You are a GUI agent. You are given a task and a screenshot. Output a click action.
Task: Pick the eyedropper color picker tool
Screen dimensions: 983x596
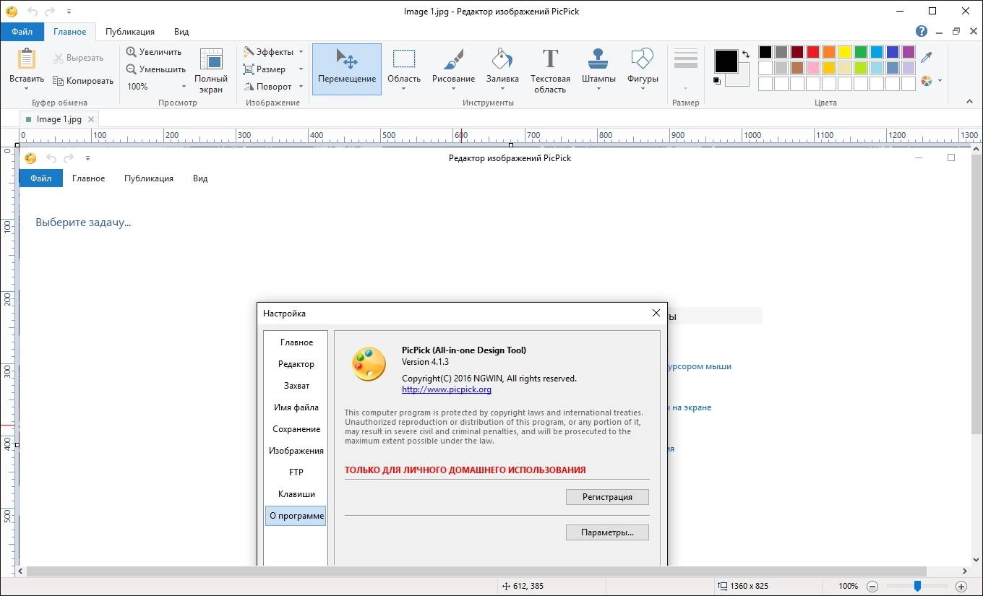pyautogui.click(x=926, y=58)
